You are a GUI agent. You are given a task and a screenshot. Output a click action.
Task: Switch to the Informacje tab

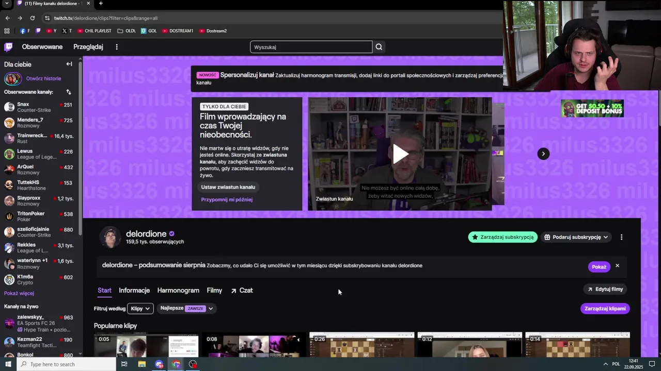(134, 291)
